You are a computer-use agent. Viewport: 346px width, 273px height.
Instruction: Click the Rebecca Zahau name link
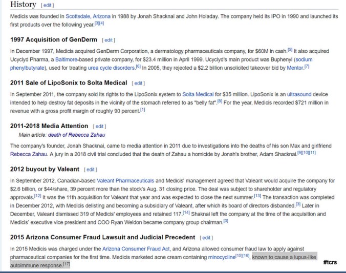28,154
